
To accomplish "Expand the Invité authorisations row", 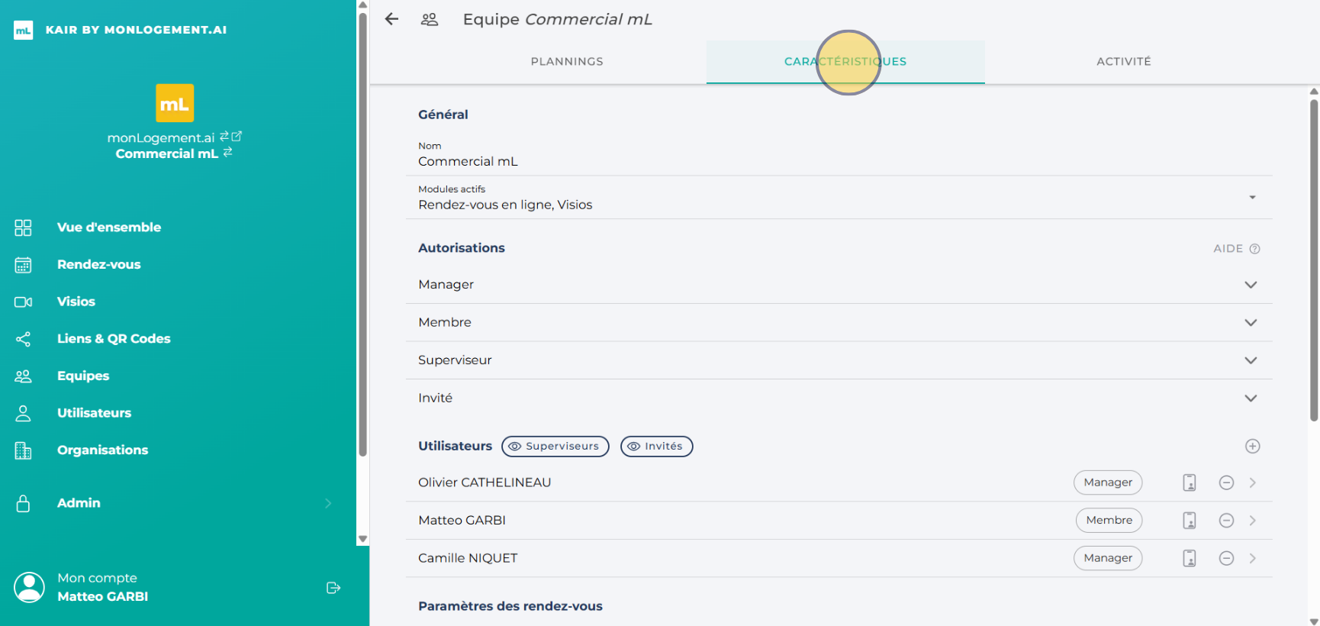I will (1251, 399).
